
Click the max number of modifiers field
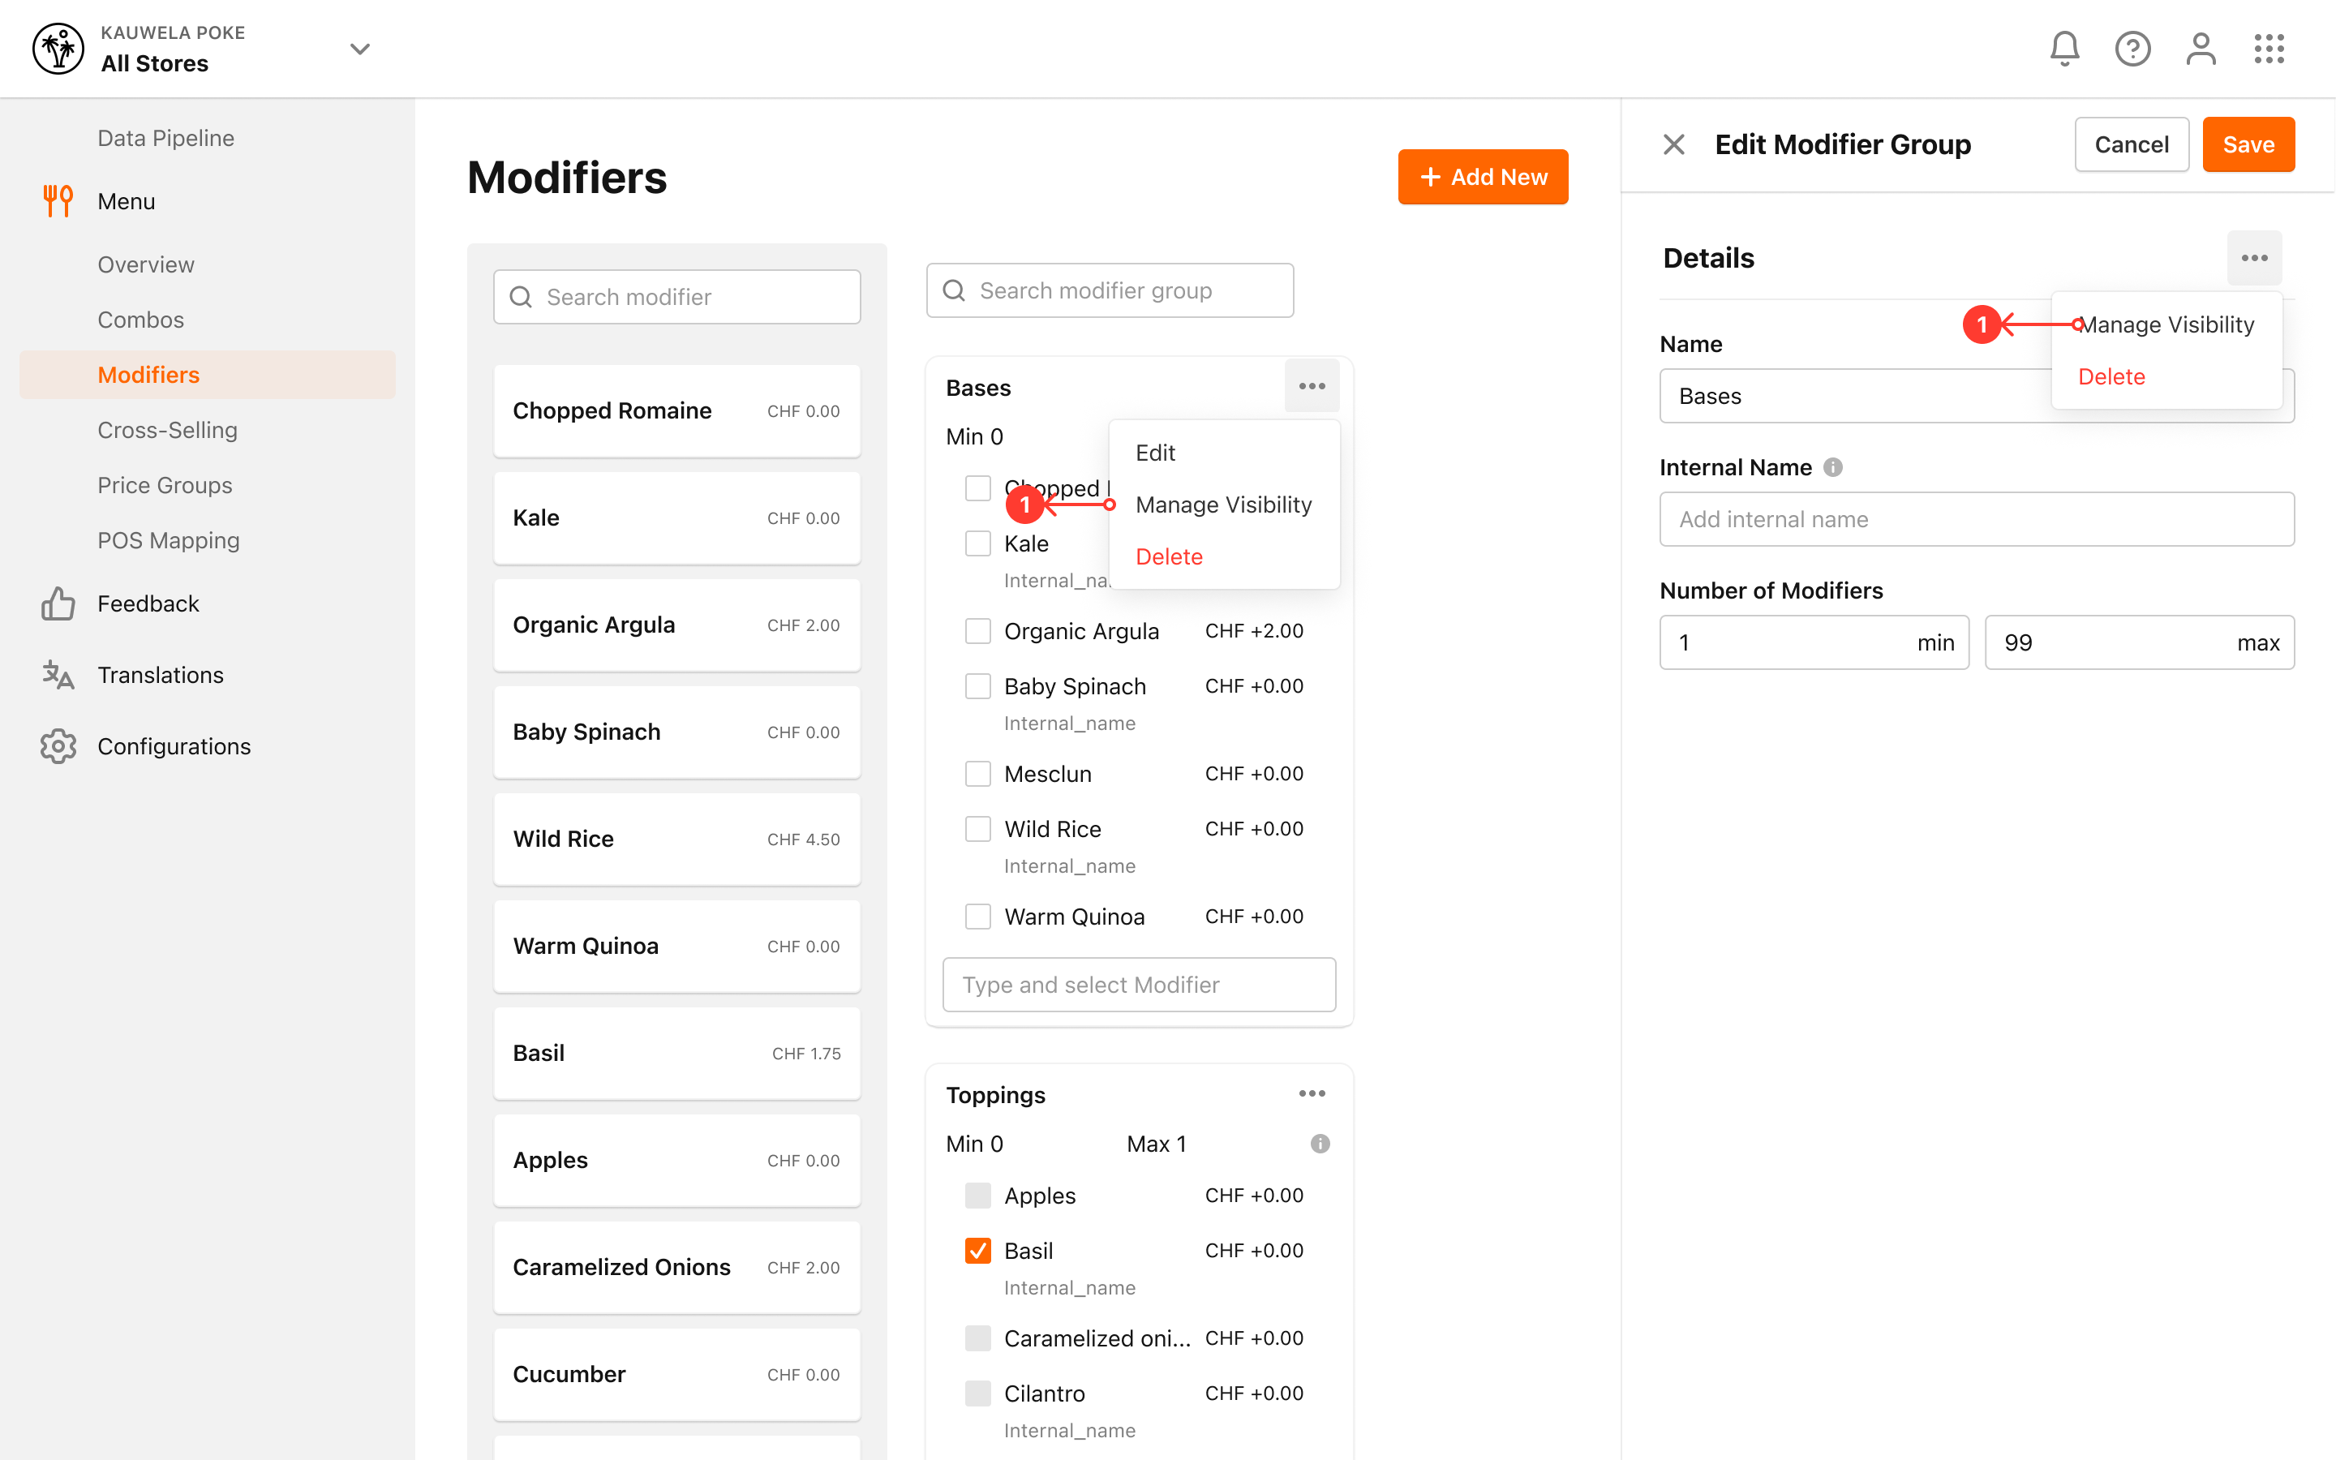tap(2139, 642)
